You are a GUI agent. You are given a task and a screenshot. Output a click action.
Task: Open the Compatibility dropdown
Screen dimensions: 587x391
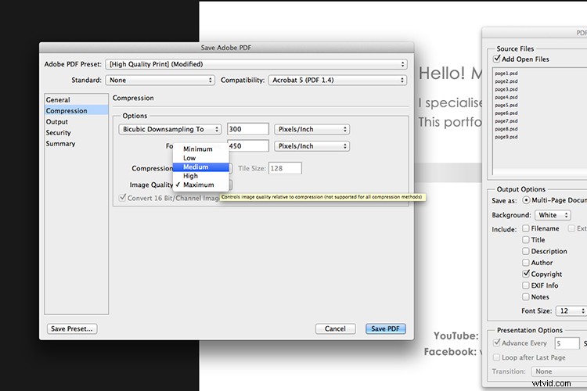point(337,80)
